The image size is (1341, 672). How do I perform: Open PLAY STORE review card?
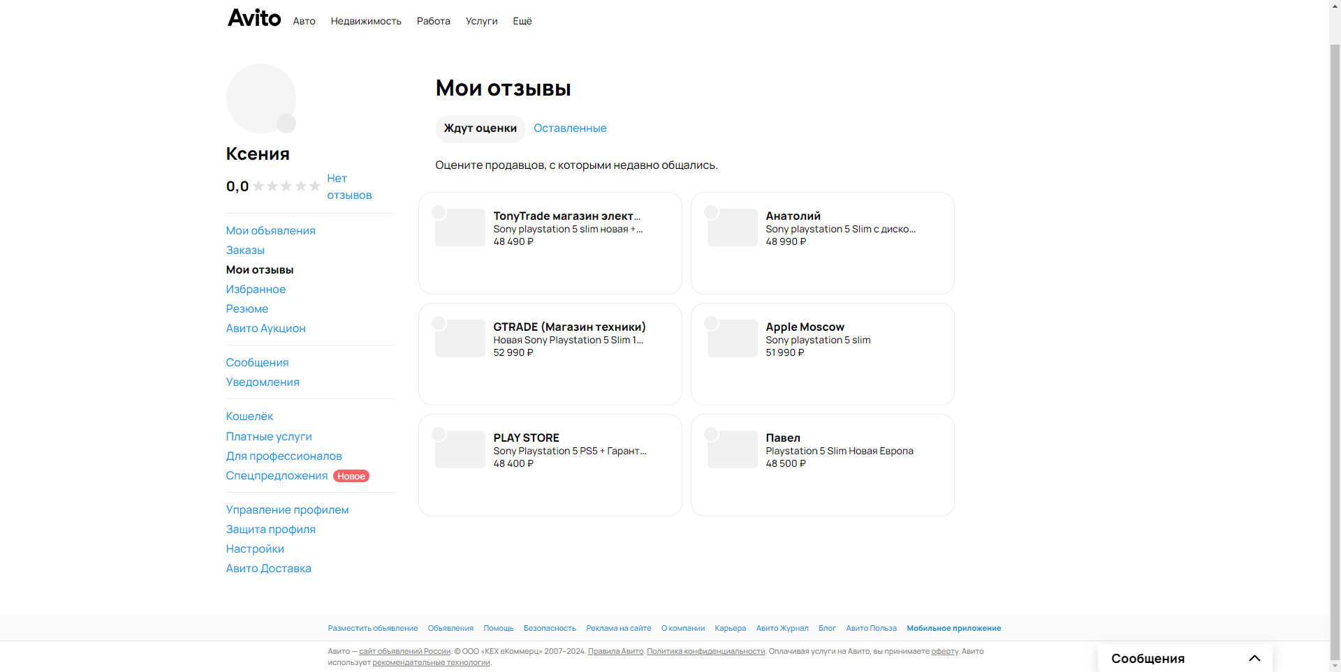550,465
